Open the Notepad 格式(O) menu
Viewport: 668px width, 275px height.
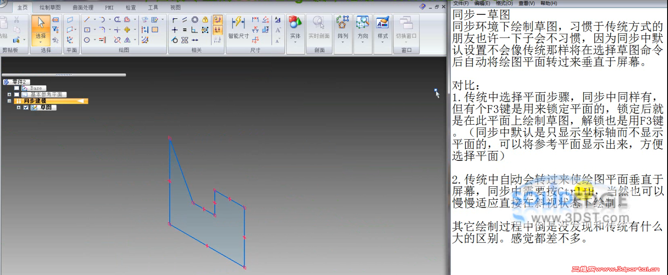click(504, 3)
